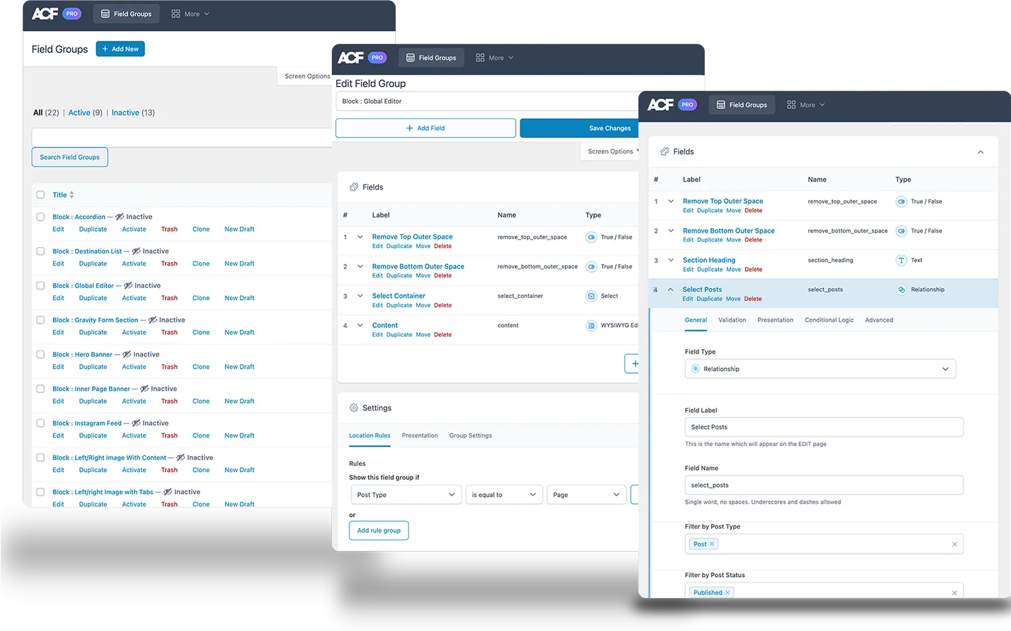The width and height of the screenshot is (1011, 631).
Task: Switch to the Validation tab
Action: coord(732,320)
